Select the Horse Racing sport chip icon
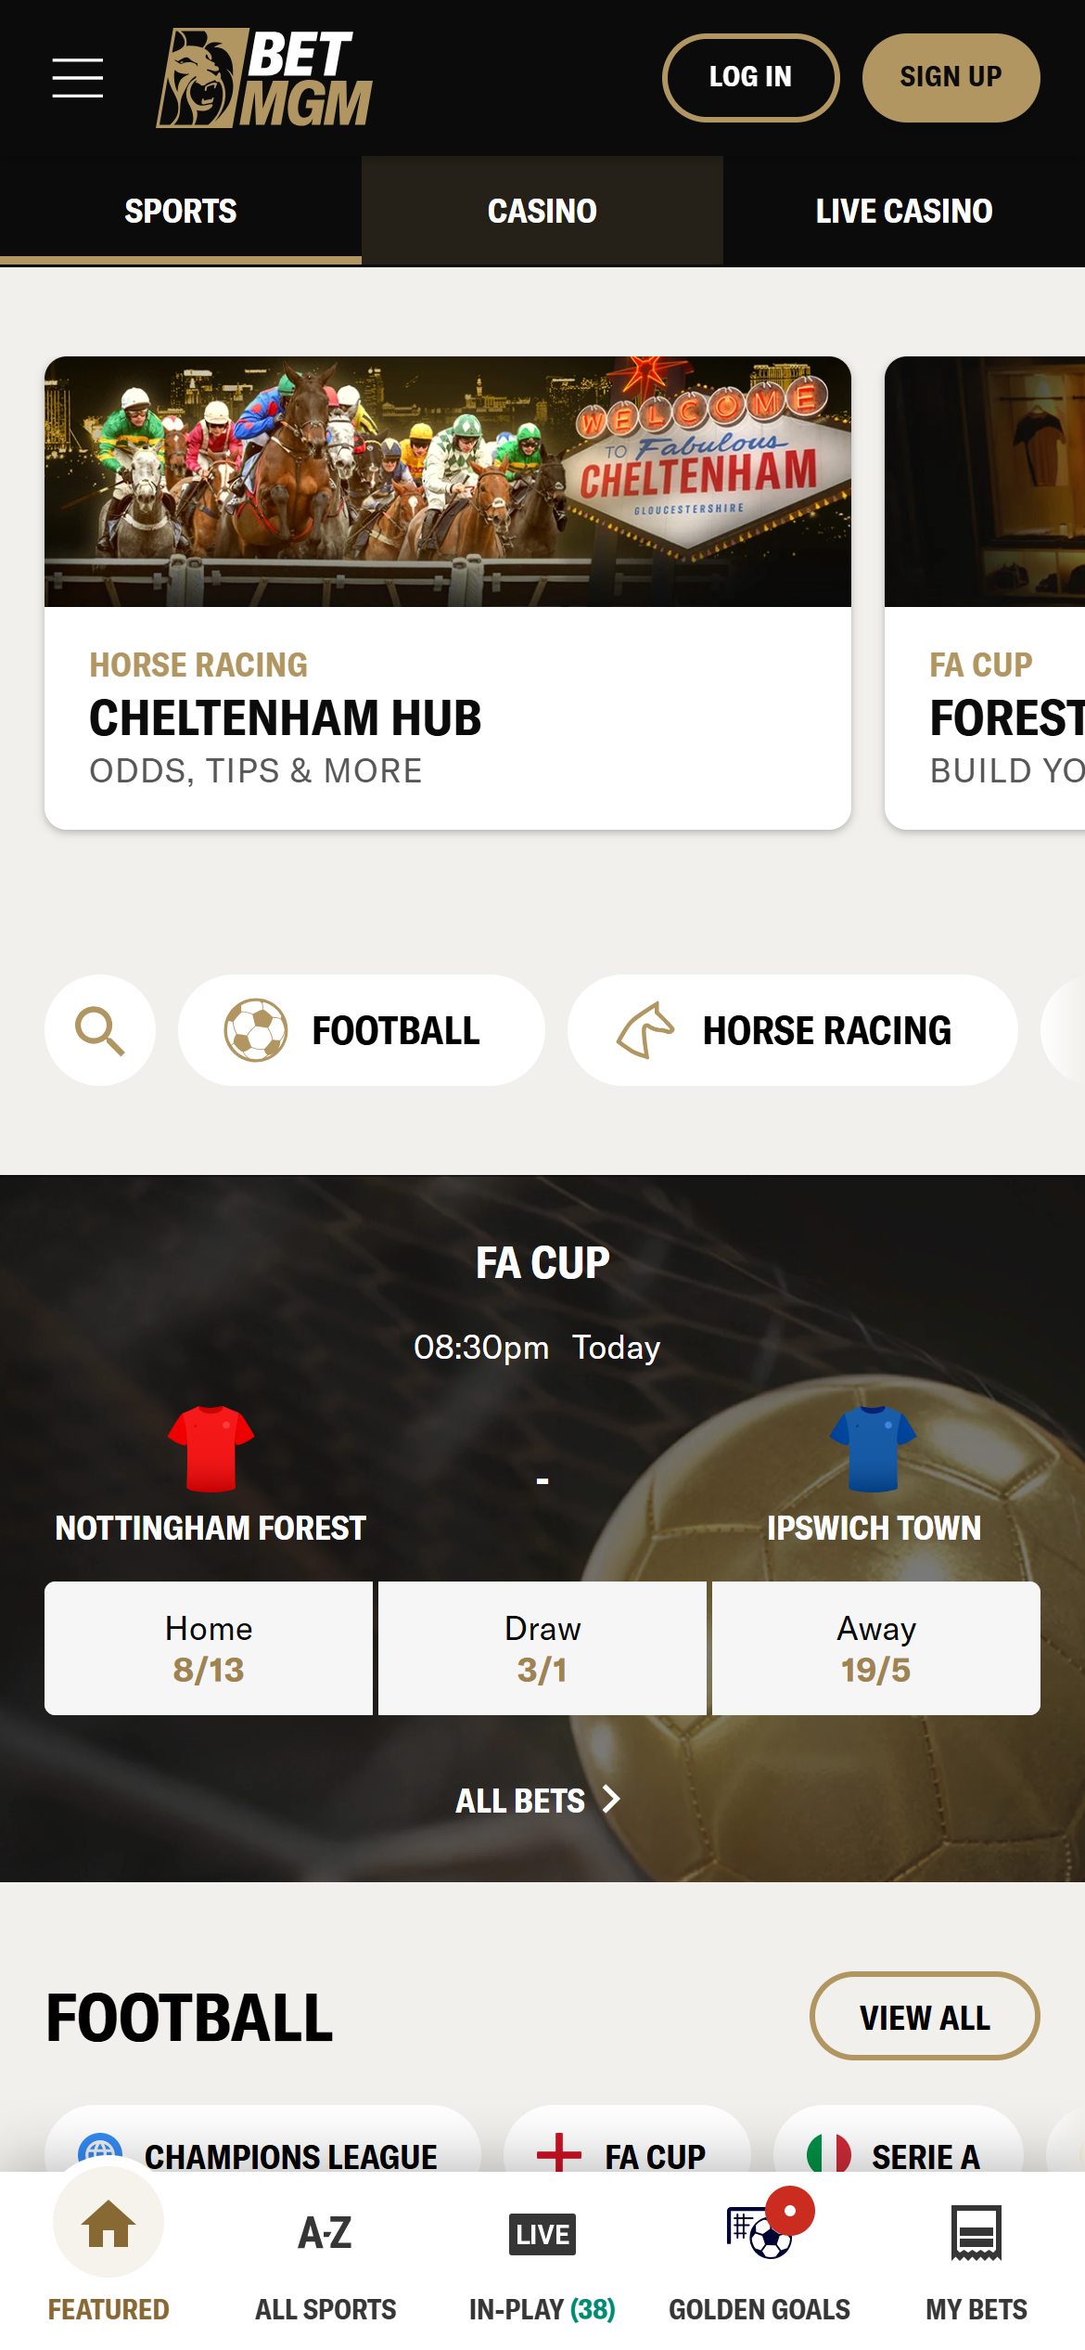This screenshot has width=1085, height=2350. 647,1029
